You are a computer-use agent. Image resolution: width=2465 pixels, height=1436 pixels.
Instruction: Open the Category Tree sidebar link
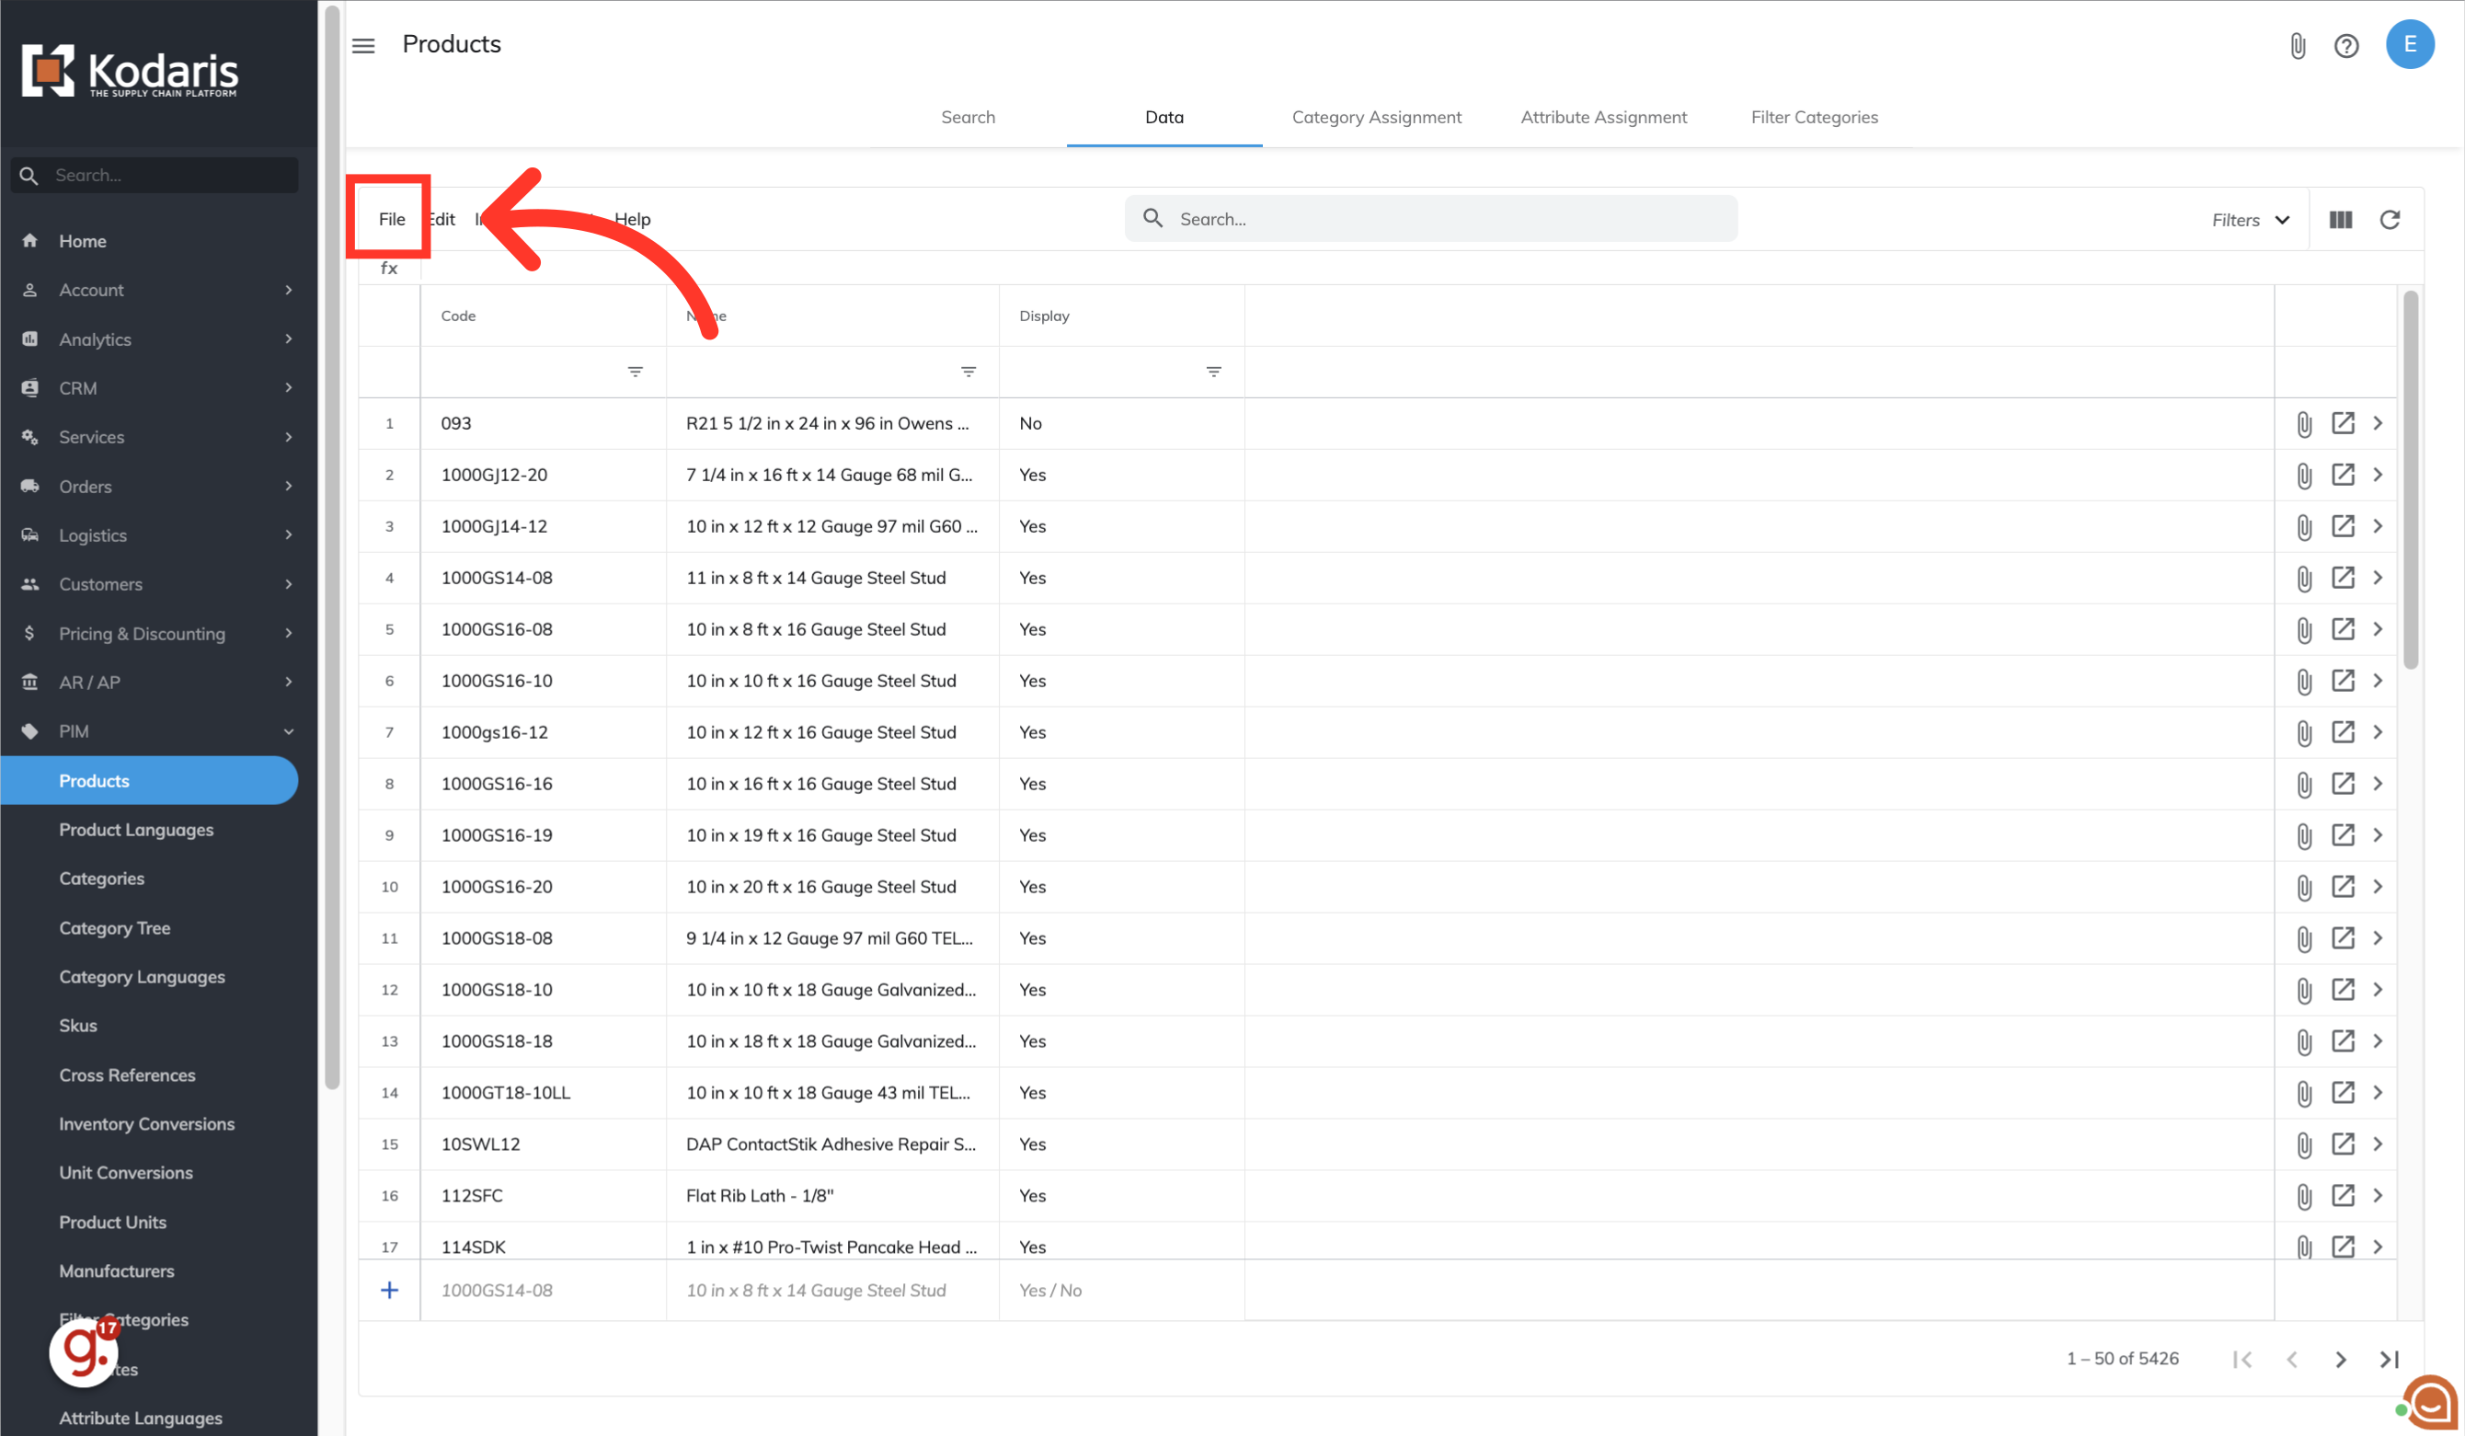114,927
